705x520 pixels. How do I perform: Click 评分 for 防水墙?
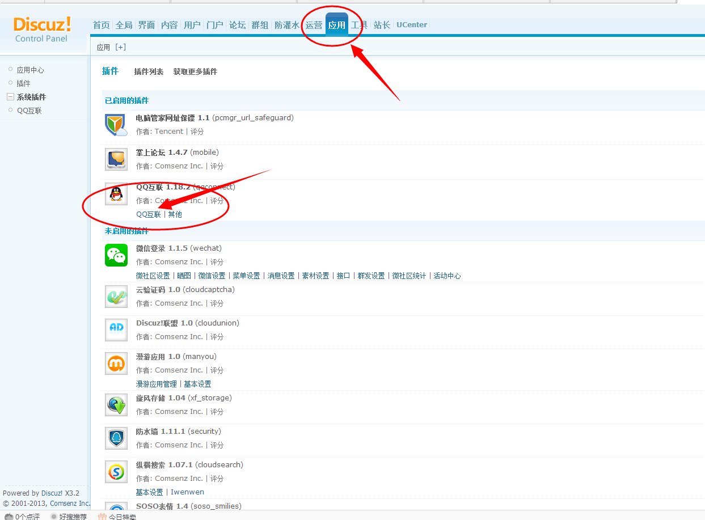click(x=217, y=445)
